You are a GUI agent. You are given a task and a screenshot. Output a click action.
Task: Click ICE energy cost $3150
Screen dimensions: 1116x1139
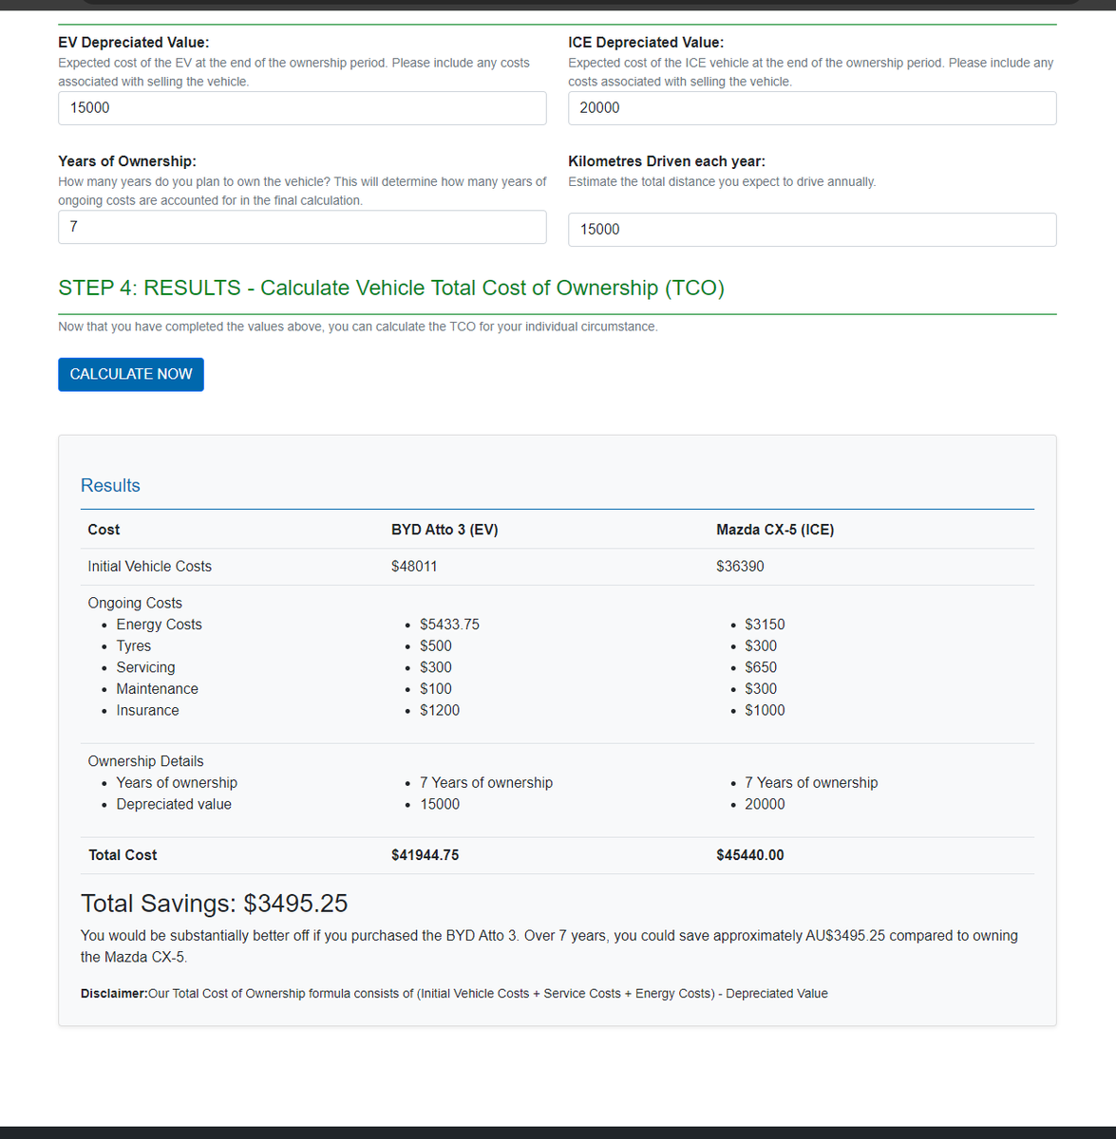click(x=765, y=625)
